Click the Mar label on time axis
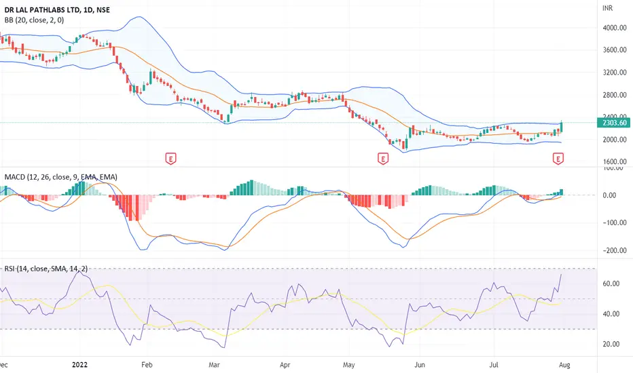This screenshot has height=373, width=633. pyautogui.click(x=214, y=365)
